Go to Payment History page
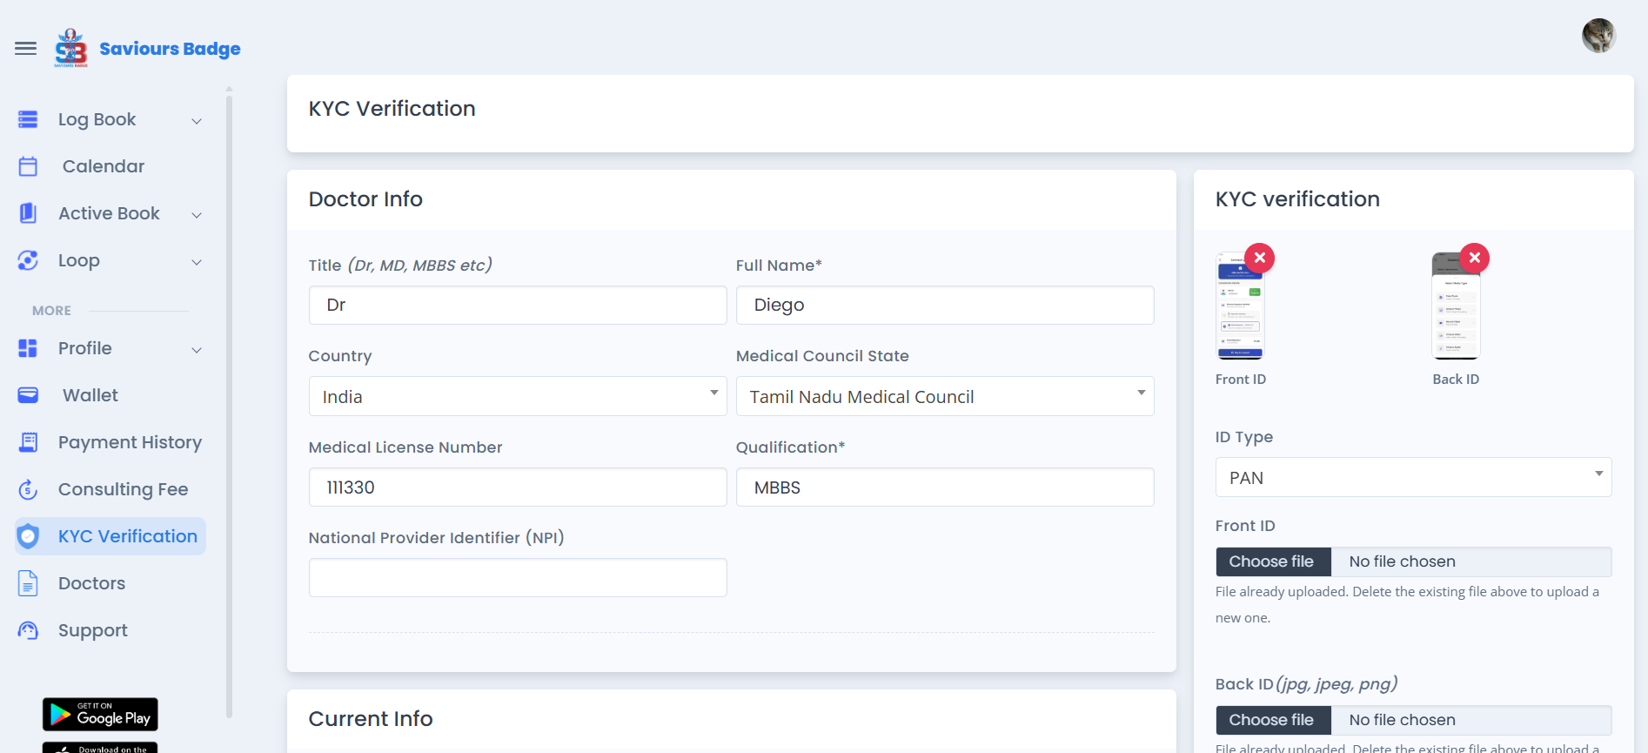 [130, 442]
